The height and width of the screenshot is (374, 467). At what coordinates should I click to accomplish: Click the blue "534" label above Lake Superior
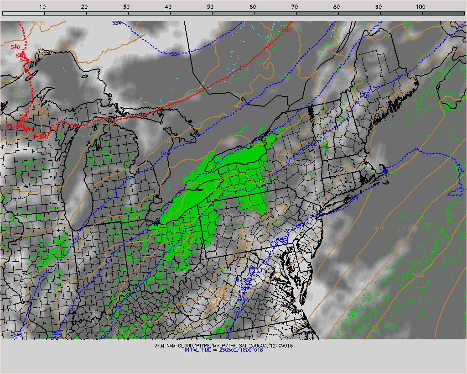(116, 23)
